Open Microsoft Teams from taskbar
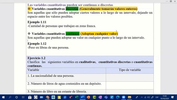This screenshot has height=100, width=177. click(106, 97)
